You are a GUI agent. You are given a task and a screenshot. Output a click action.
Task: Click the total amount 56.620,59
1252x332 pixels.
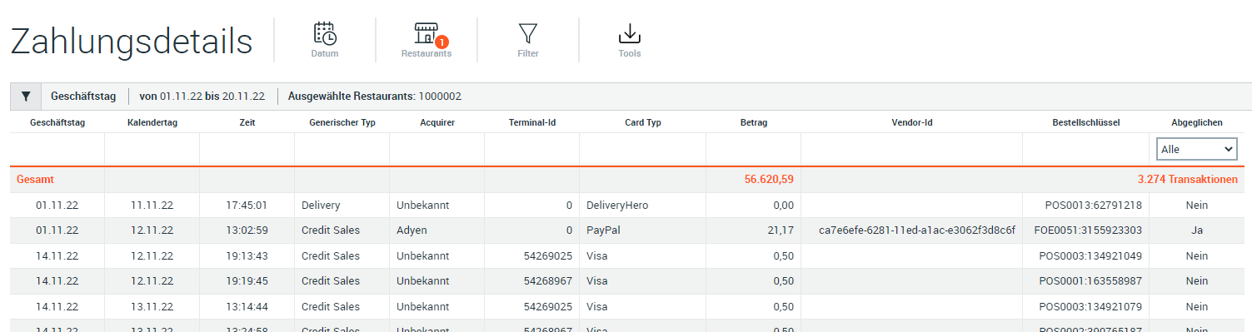pos(769,179)
